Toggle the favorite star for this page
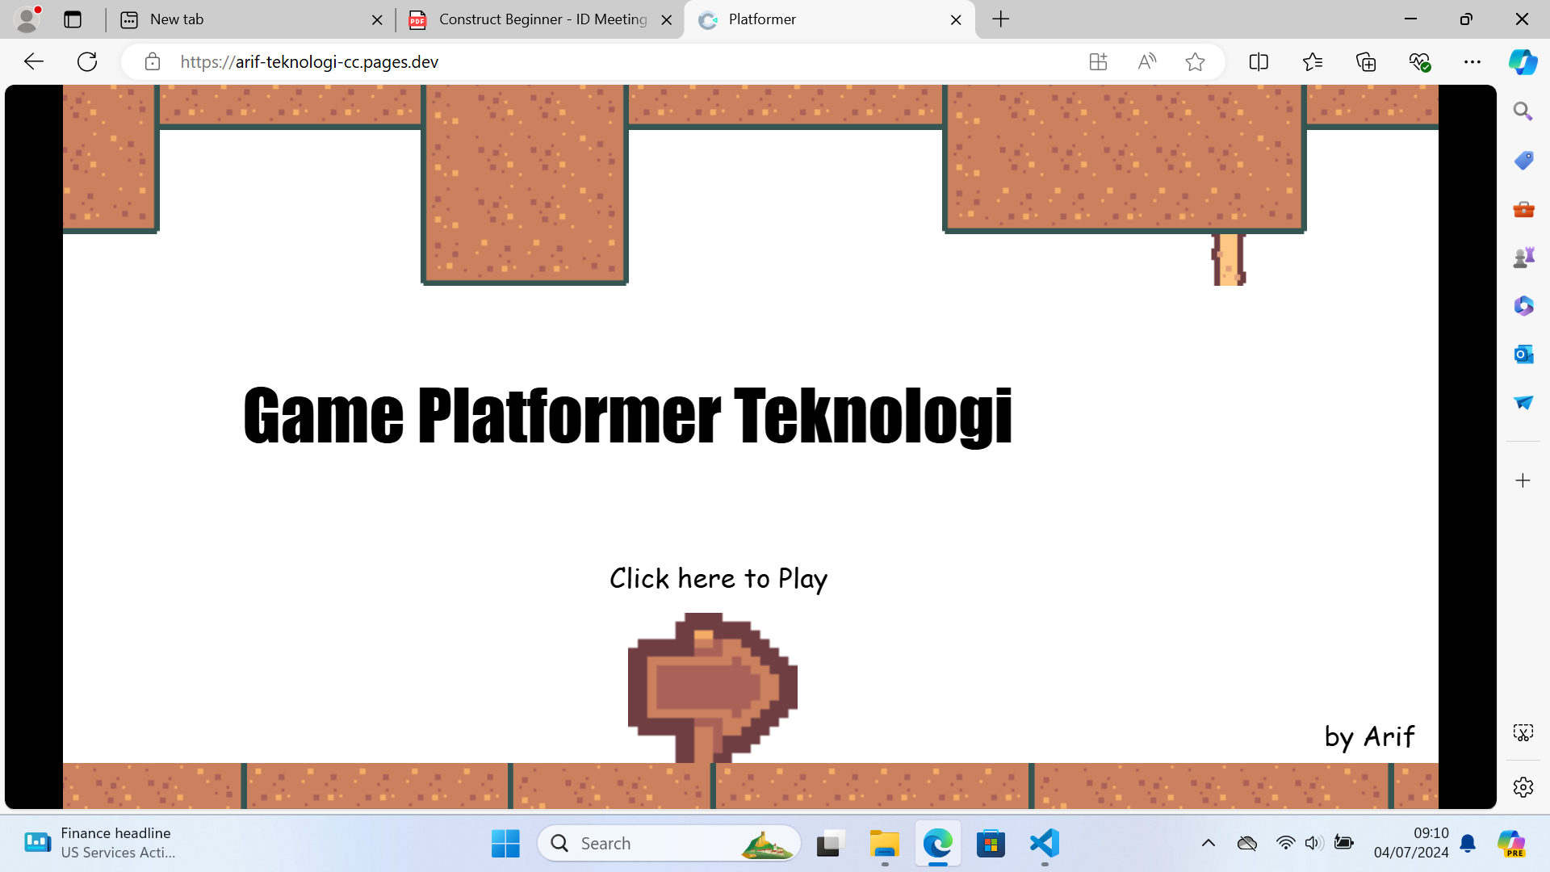 (x=1195, y=61)
